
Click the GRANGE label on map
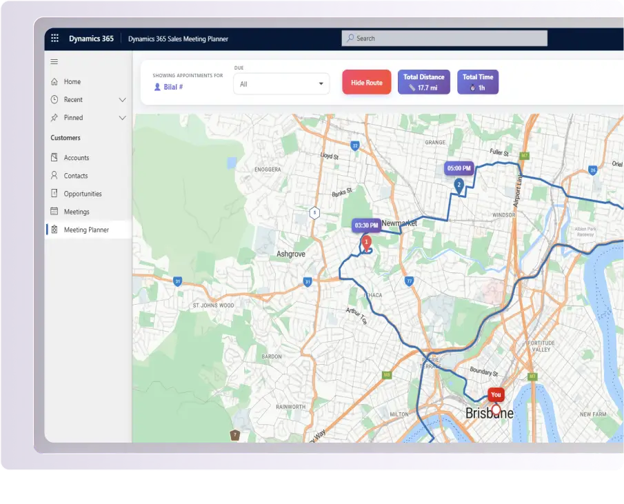click(x=435, y=143)
